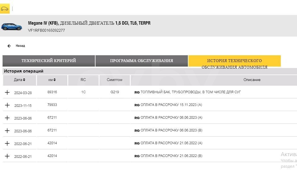Go back via the Назад link
This screenshot has height=170, width=297.
coord(20,46)
